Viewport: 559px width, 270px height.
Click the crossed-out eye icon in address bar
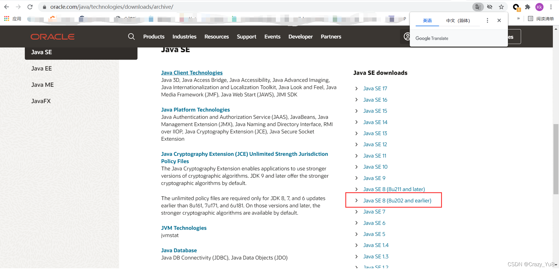[490, 7]
